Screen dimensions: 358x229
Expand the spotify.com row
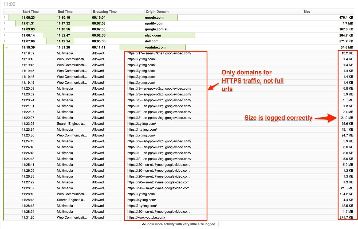point(5,23)
